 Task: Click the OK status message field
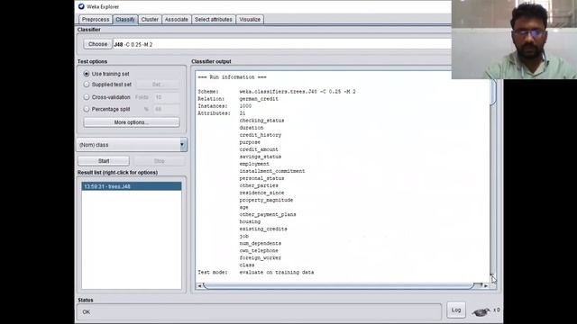(259, 312)
